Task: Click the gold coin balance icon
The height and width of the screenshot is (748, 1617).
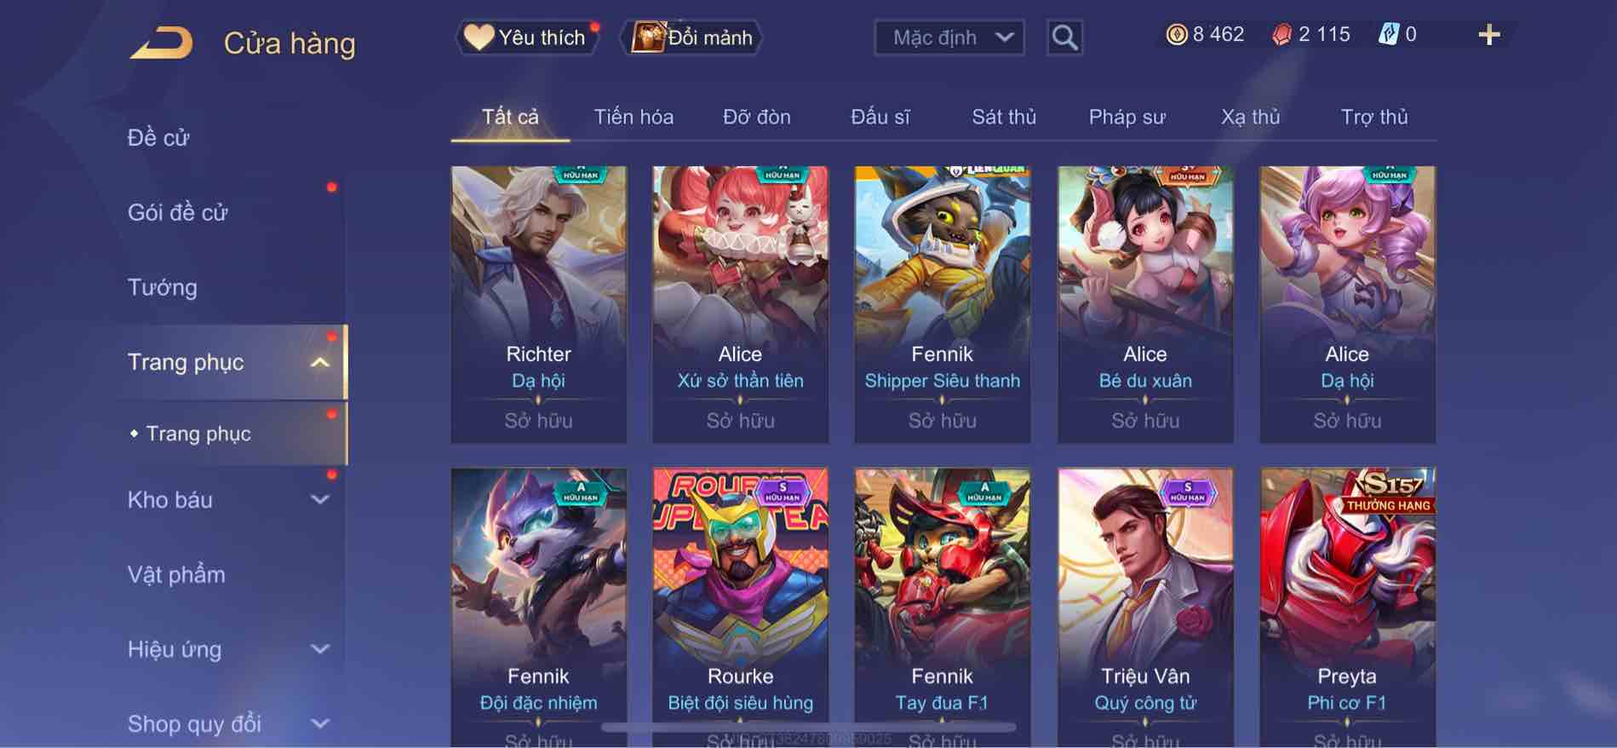Action: (x=1177, y=35)
